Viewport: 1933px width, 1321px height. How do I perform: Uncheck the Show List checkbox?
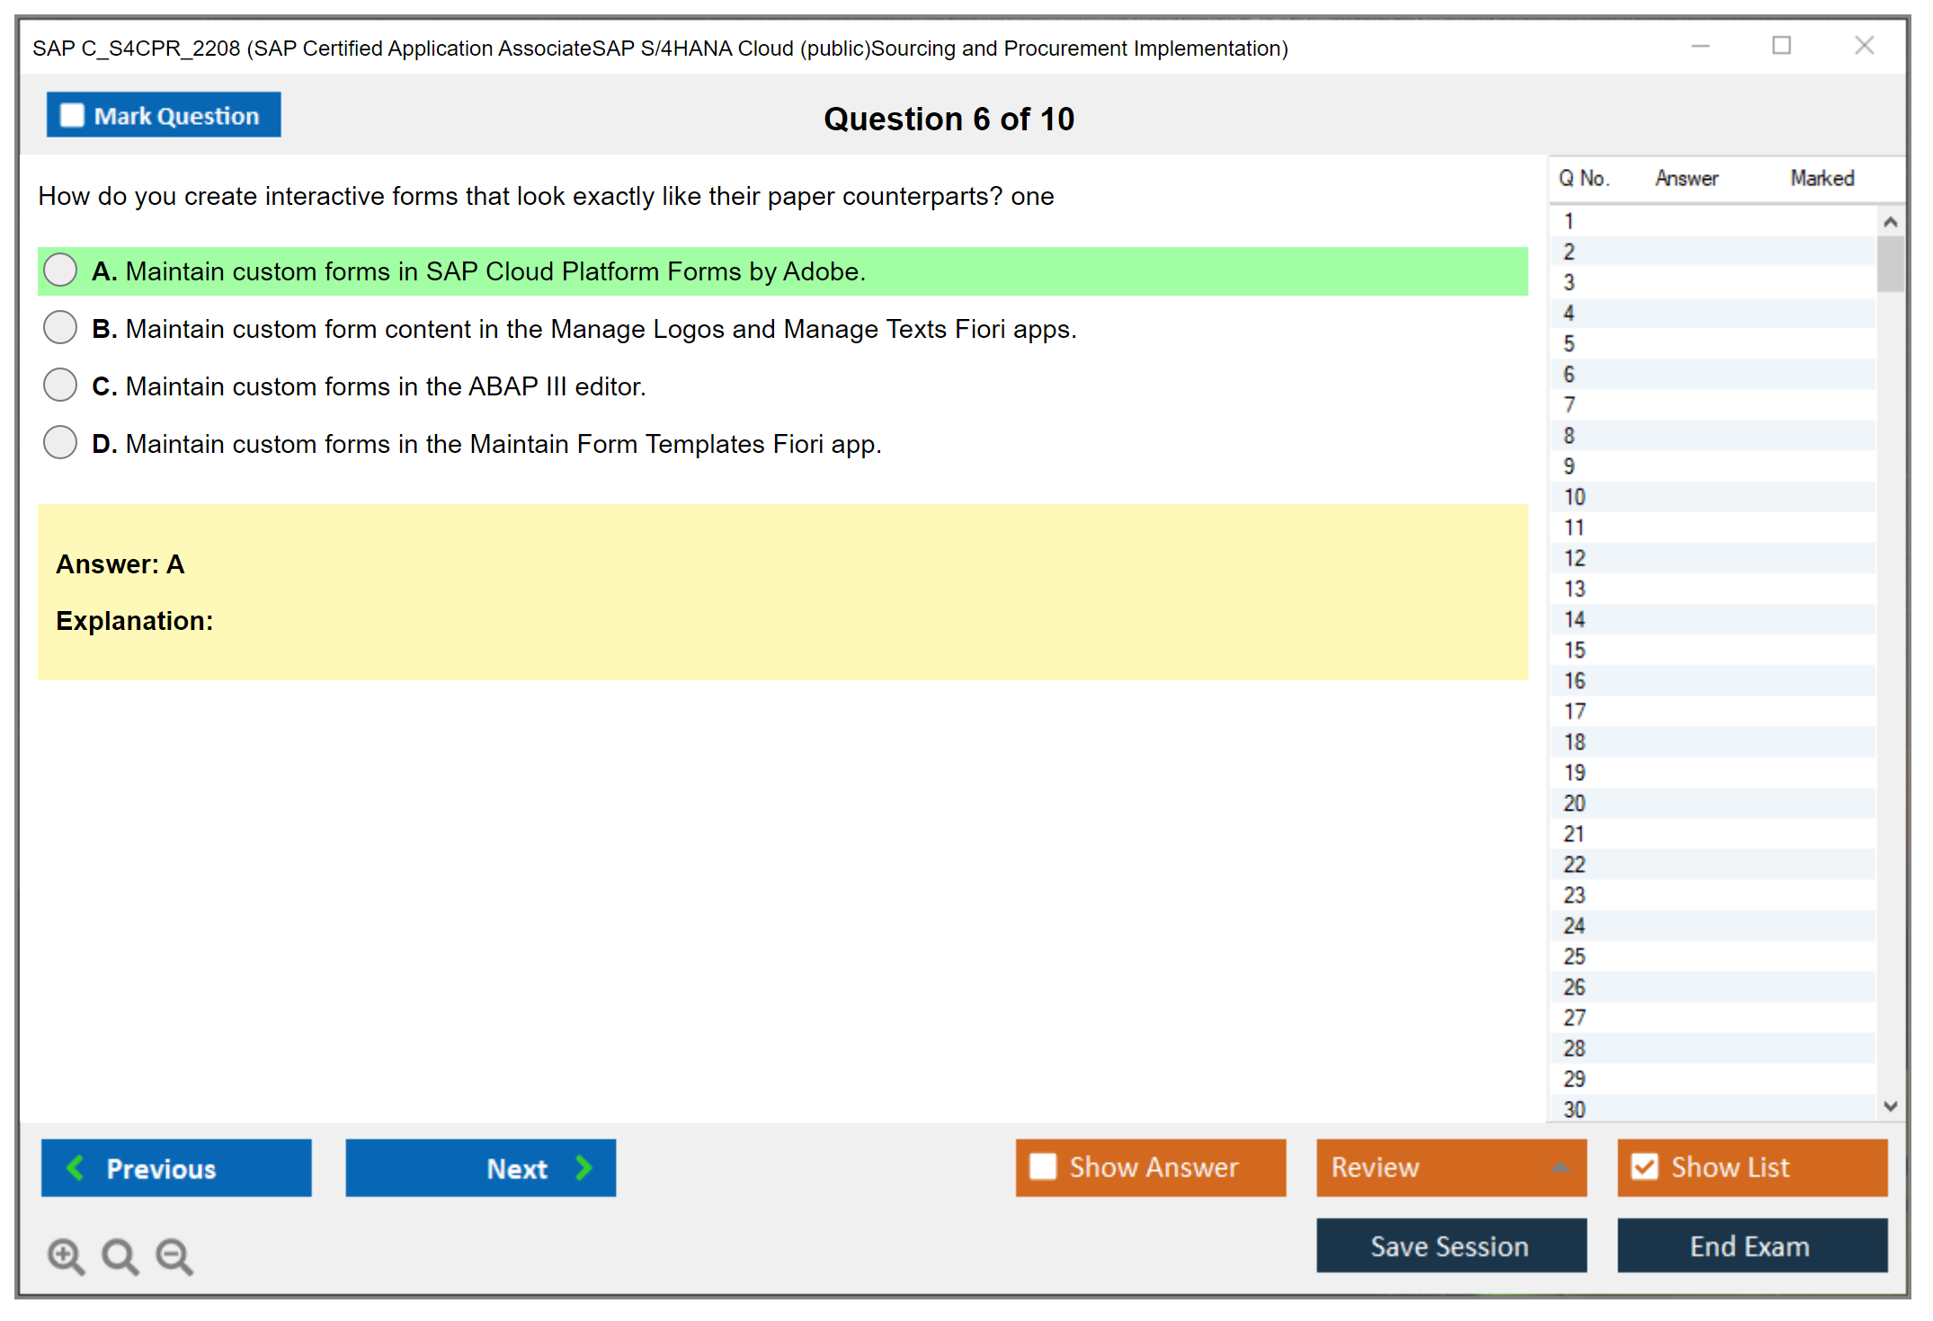pyautogui.click(x=1644, y=1166)
